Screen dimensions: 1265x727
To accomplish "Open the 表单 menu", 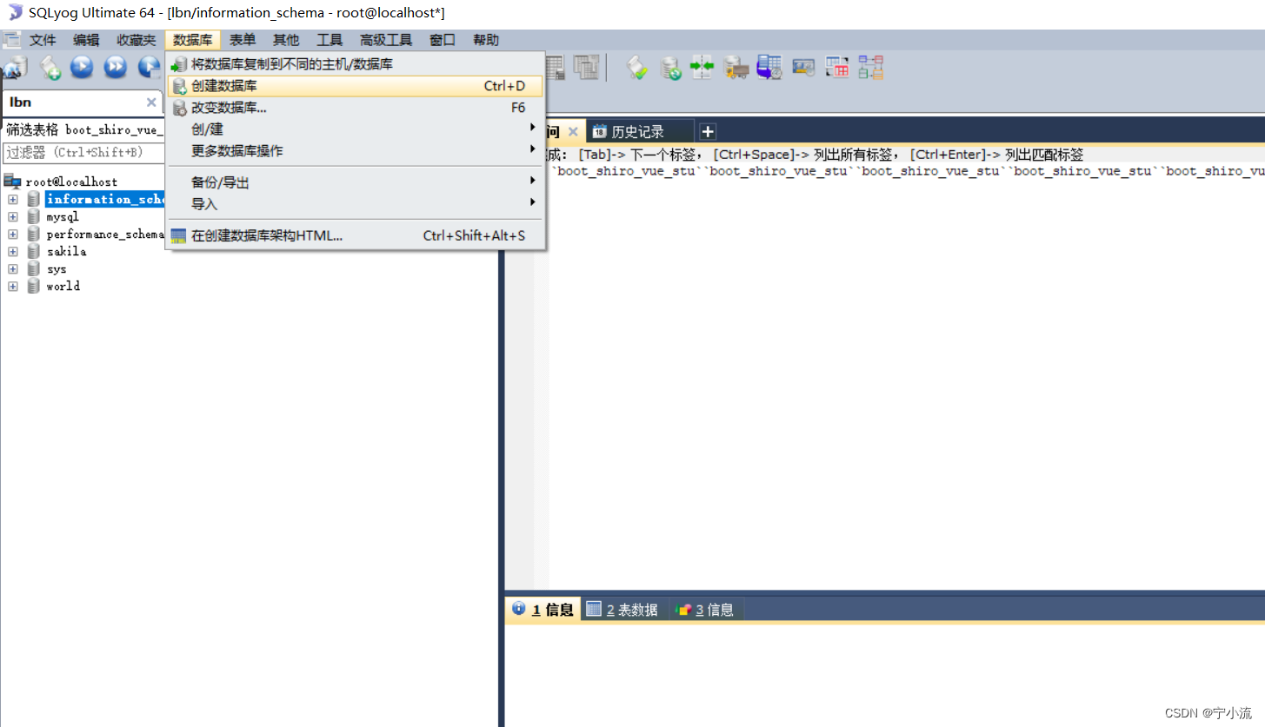I will 243,40.
